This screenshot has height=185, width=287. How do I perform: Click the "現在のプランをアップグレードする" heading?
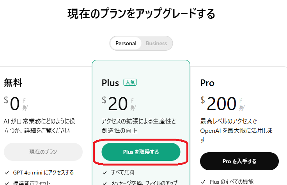141,14
